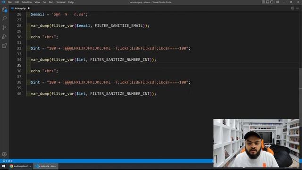Click the $email argument on line 28
This screenshot has width=302, height=170.
click(83, 25)
